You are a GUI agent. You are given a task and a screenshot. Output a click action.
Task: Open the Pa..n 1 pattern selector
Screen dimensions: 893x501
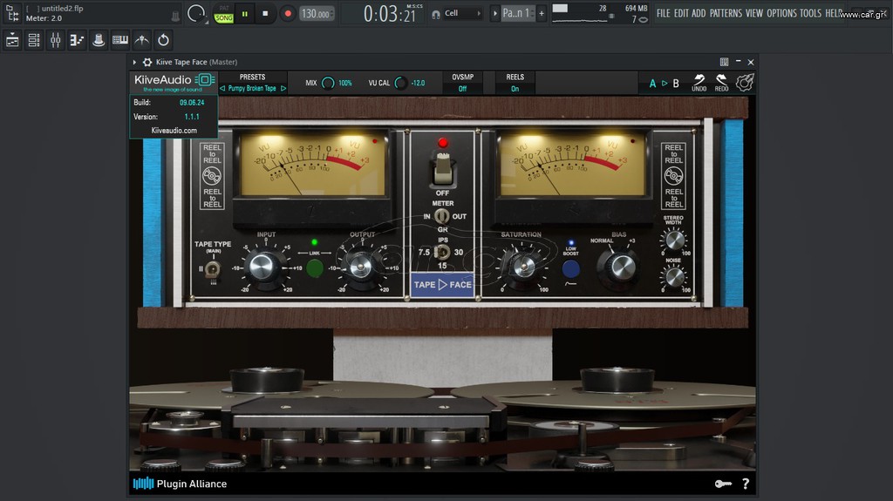tap(517, 13)
